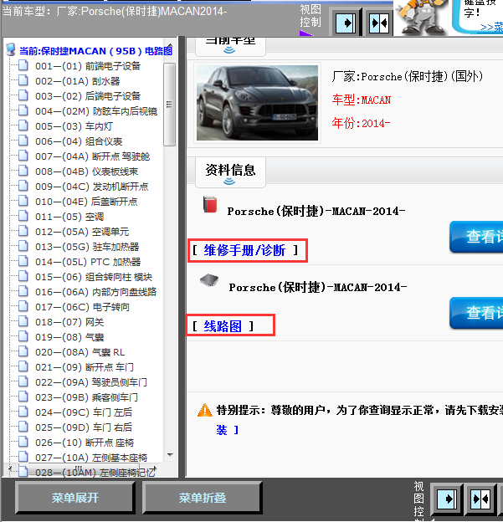Open 005—(03) 车内灯 entry
The image size is (503, 522).
coord(74,126)
